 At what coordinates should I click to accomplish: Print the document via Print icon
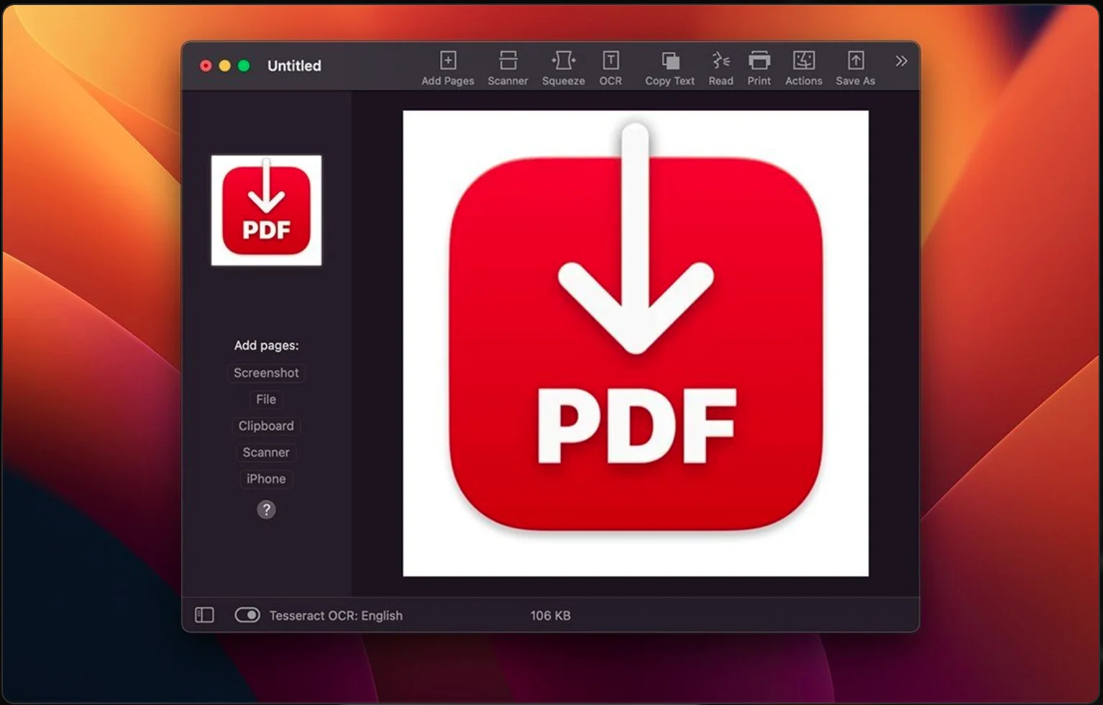coord(759,60)
